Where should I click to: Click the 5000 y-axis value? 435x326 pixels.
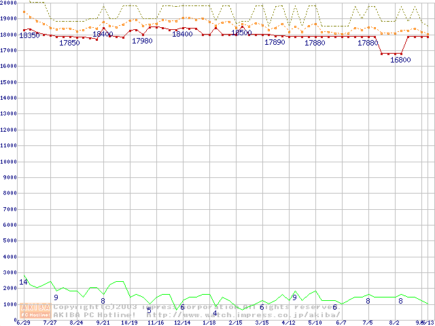click(10, 241)
